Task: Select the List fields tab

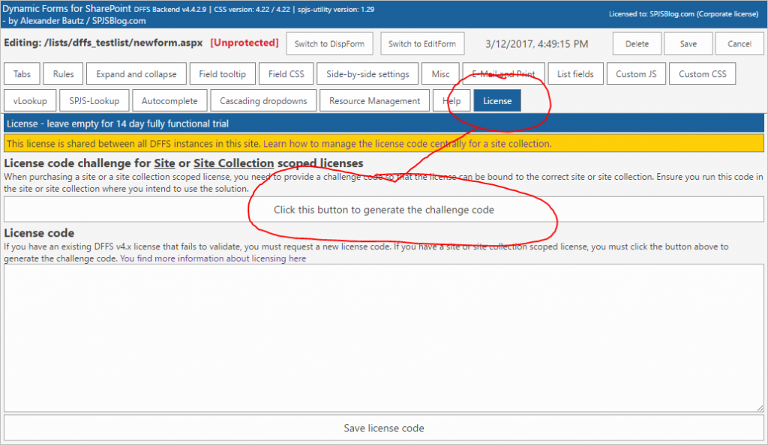Action: (x=575, y=74)
